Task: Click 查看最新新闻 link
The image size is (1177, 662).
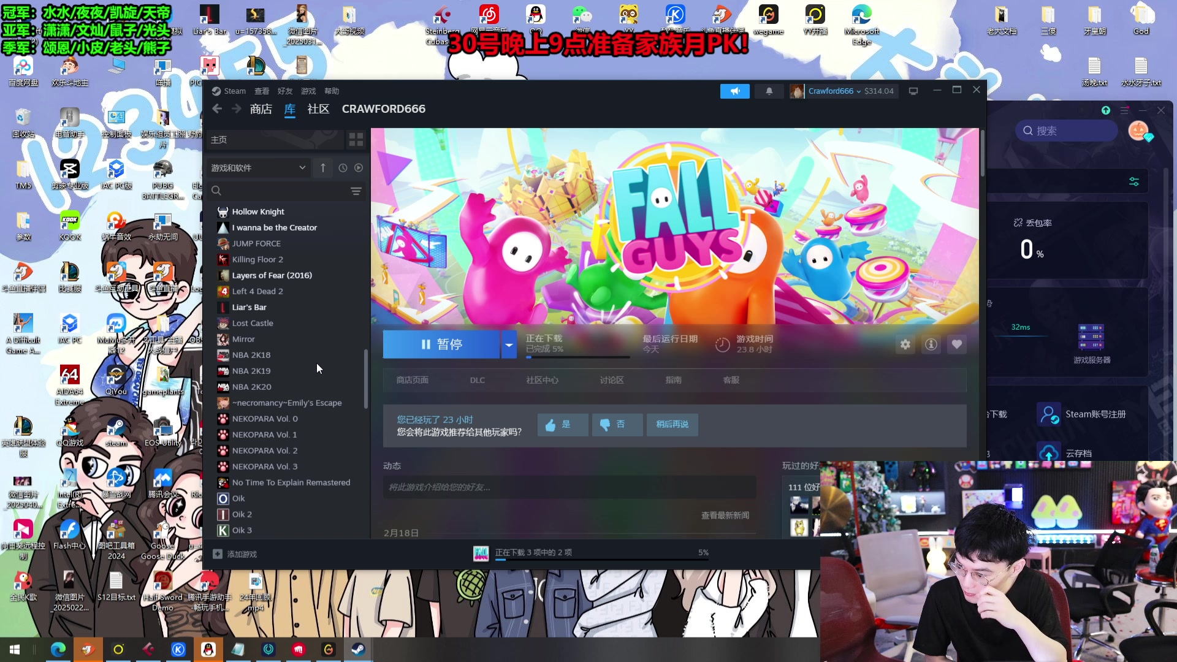Action: click(725, 516)
